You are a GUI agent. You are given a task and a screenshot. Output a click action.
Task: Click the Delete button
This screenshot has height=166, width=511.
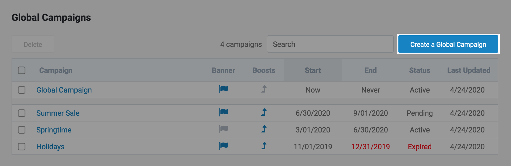point(33,44)
